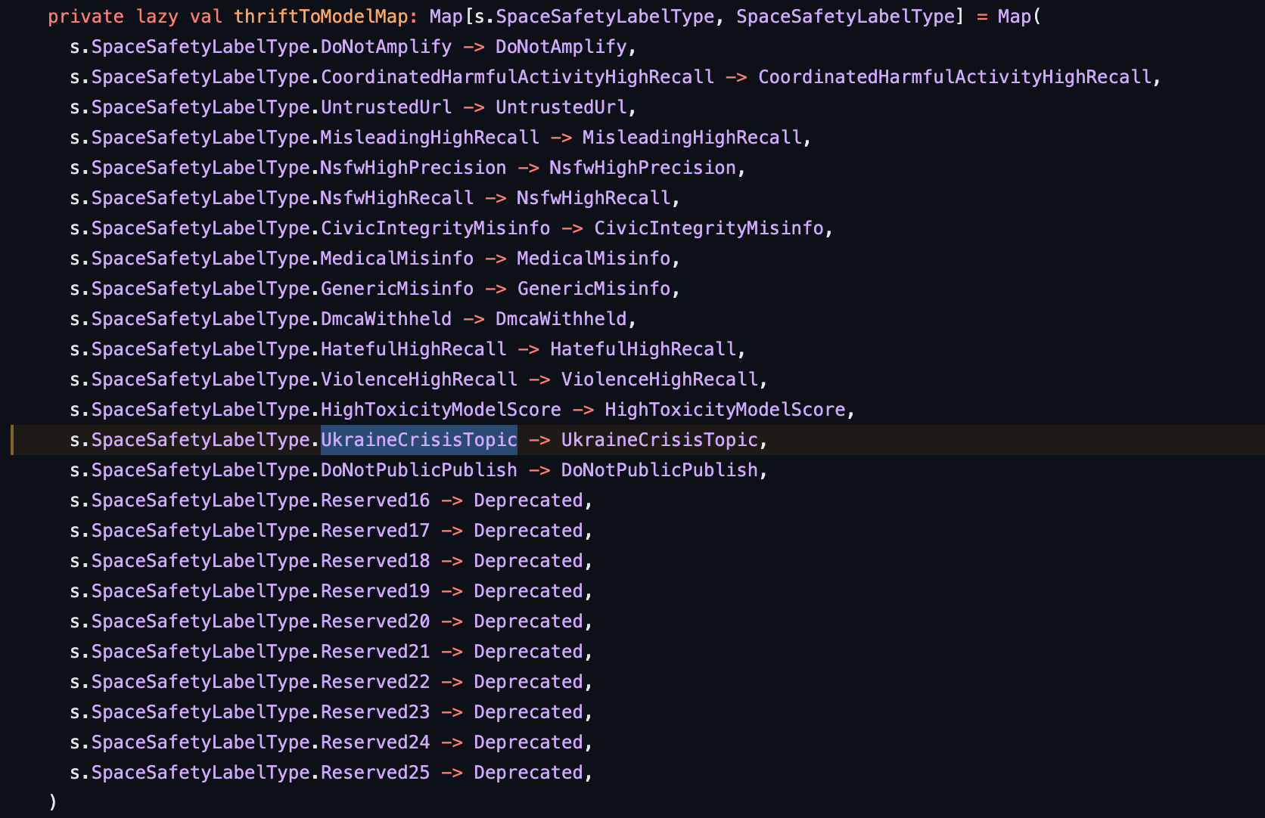Click the Reserved16 identifier
The width and height of the screenshot is (1265, 818).
[375, 500]
